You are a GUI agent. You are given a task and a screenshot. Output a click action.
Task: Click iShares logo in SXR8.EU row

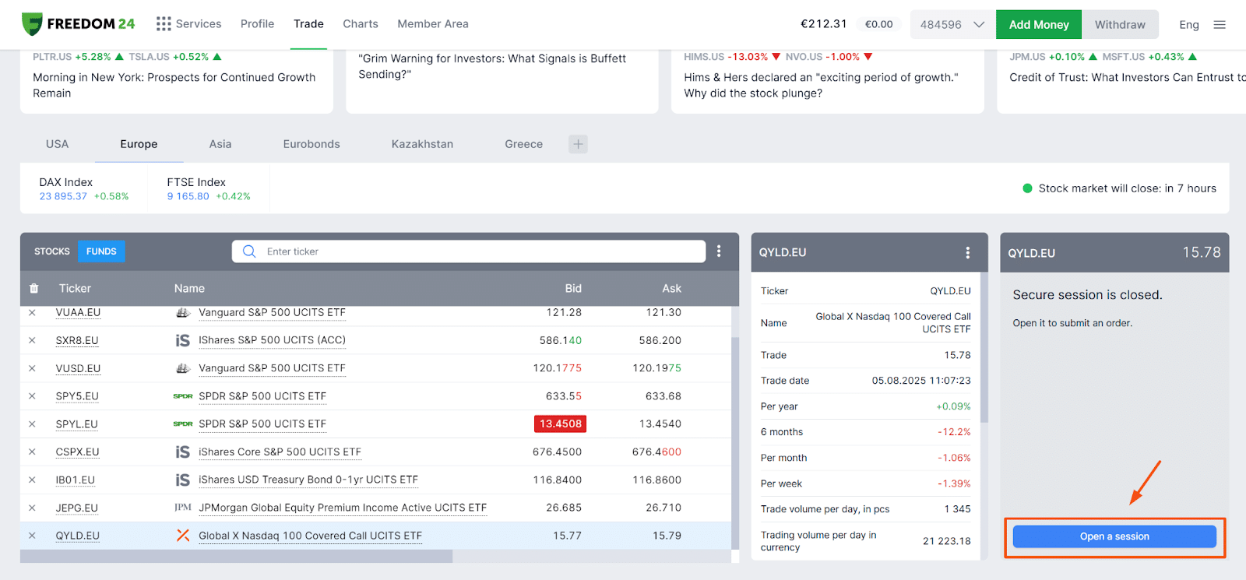pos(183,340)
